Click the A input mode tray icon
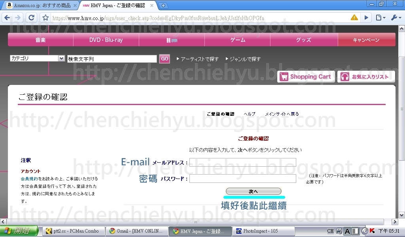405x237 pixels. 347,231
